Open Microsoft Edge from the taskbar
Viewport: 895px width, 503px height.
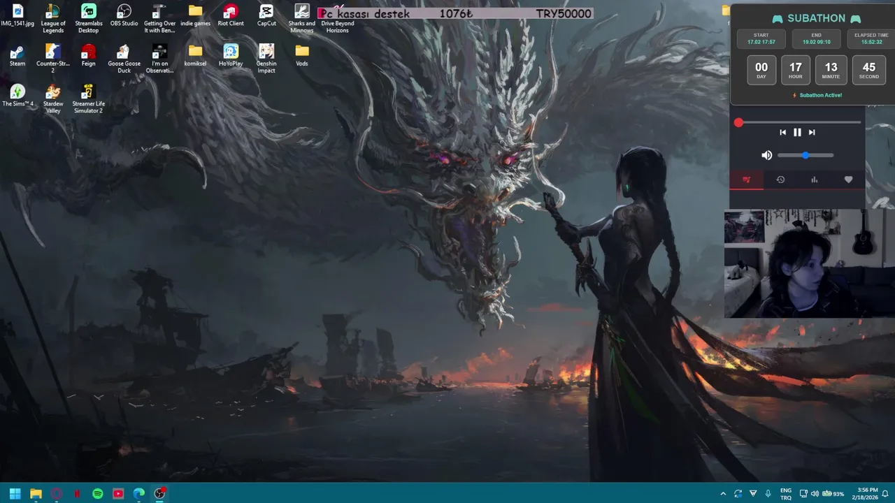[x=139, y=493]
